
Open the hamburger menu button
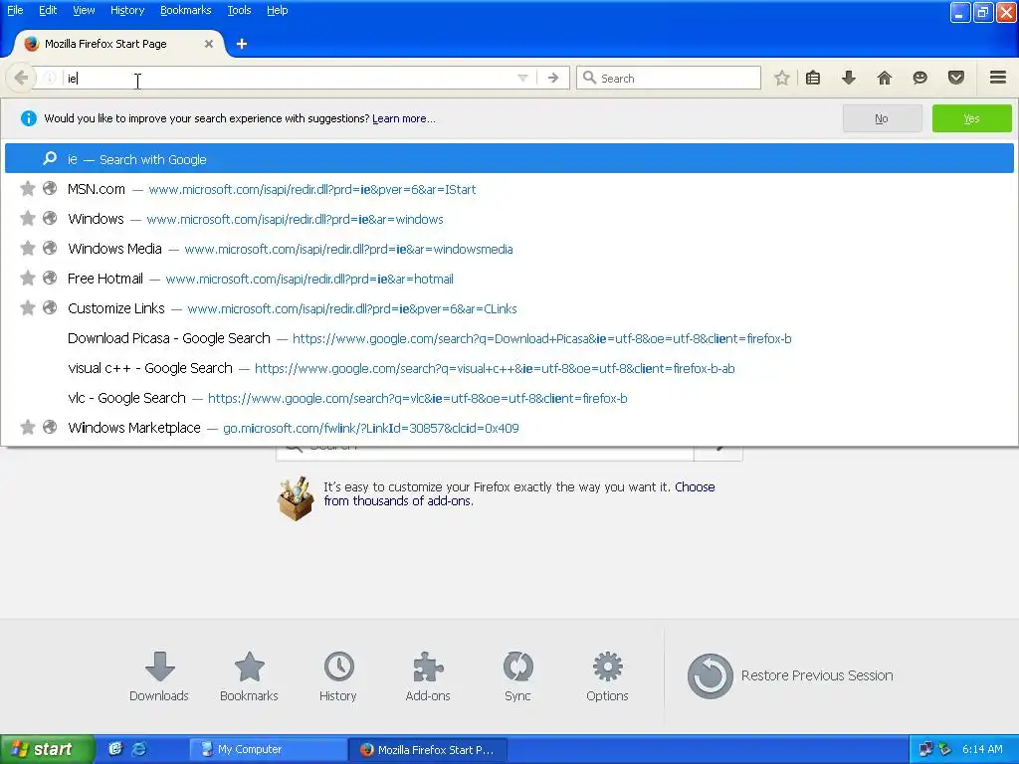pos(998,78)
